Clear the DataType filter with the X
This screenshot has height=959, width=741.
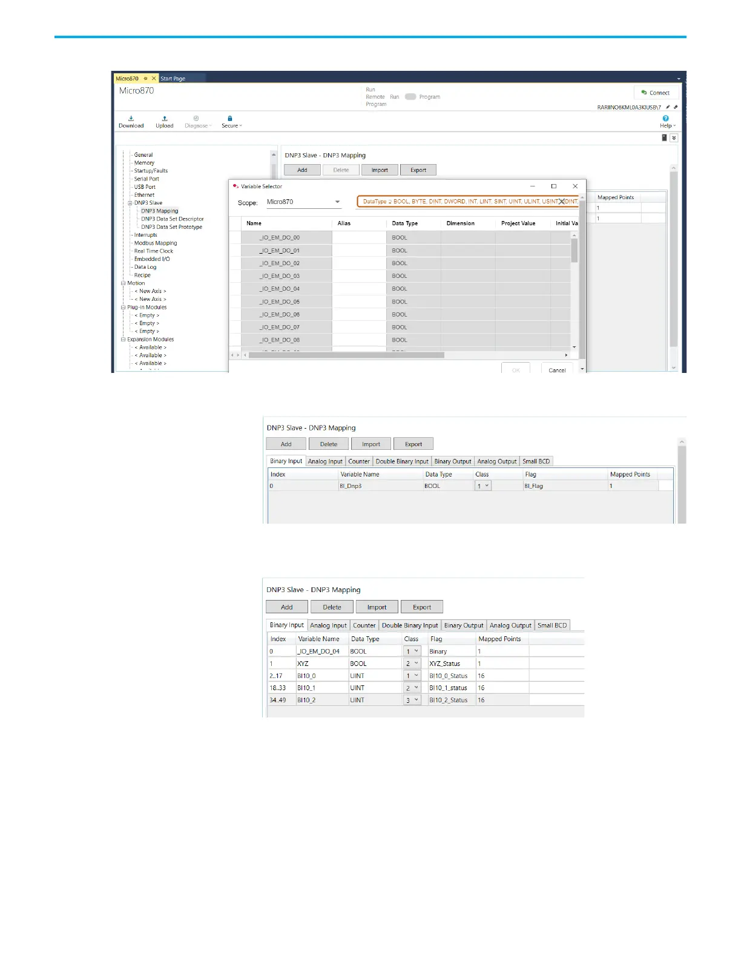561,202
